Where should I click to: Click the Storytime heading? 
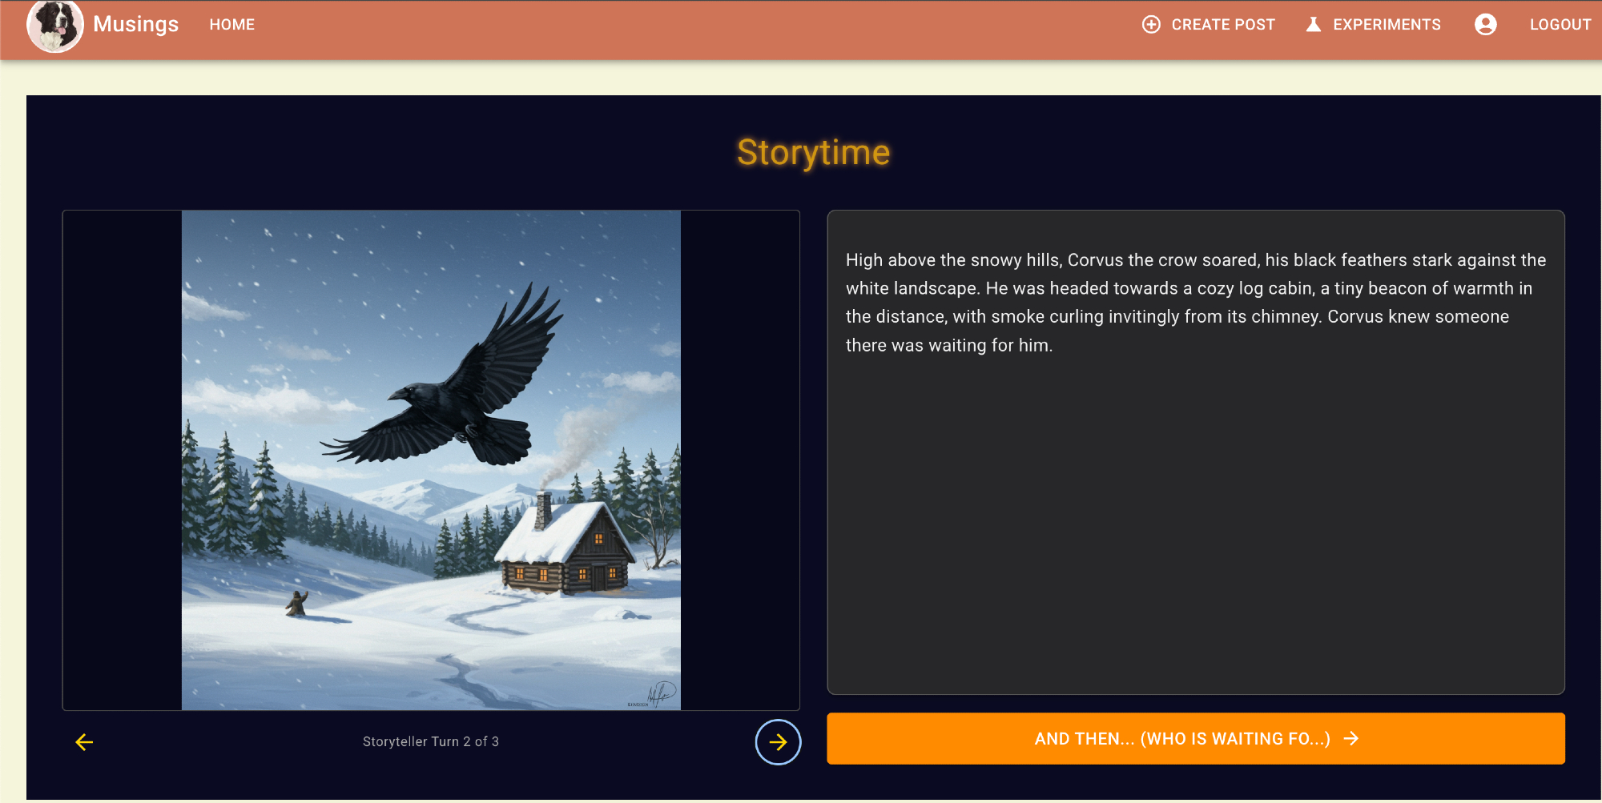pos(813,152)
